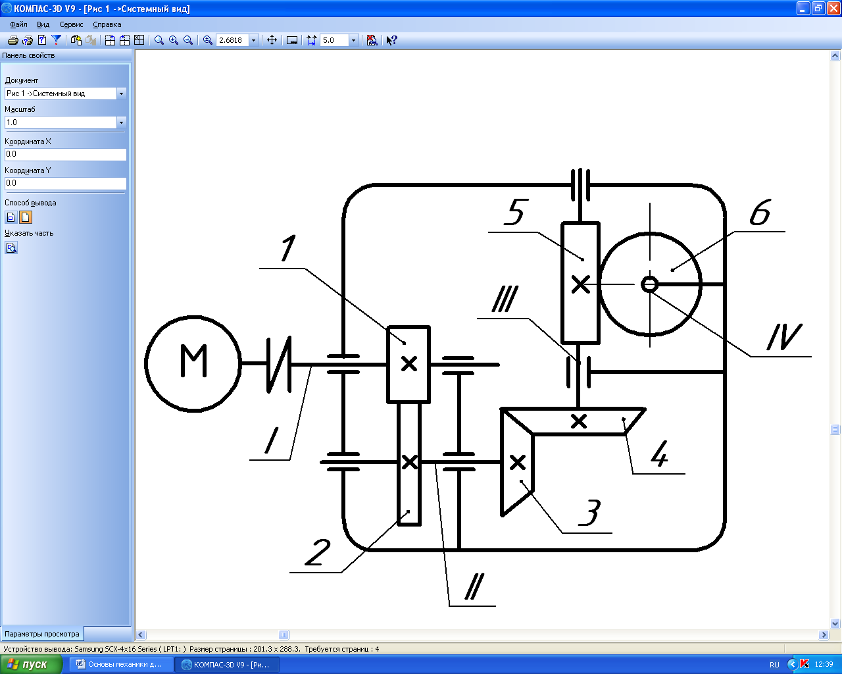This screenshot has width=842, height=674.
Task: Click first page-fit layout icon
Action: pos(111,40)
